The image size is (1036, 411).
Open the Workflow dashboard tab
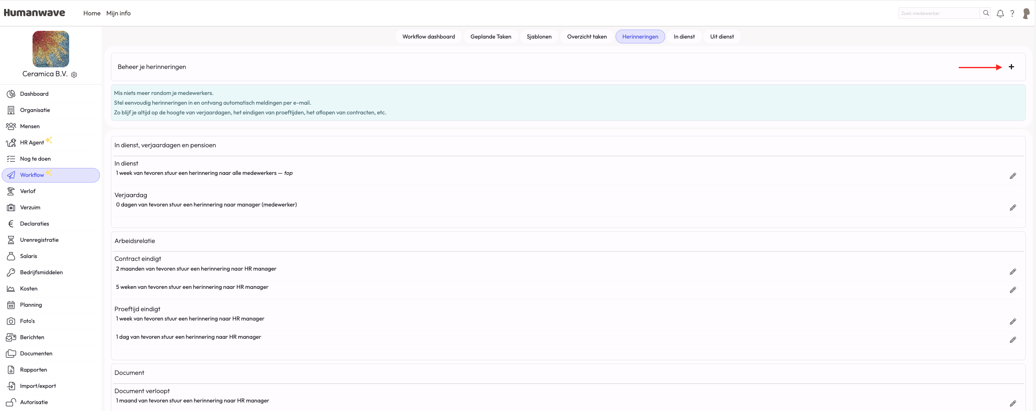(428, 37)
